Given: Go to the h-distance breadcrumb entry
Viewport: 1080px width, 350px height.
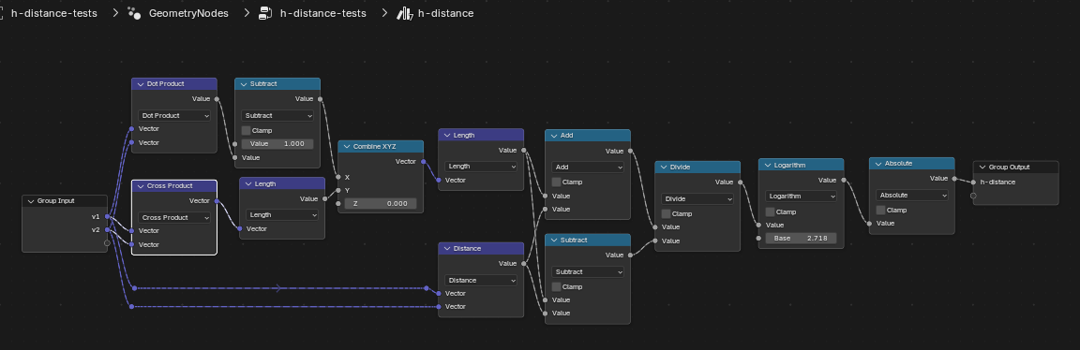Looking at the screenshot, I should [x=445, y=13].
